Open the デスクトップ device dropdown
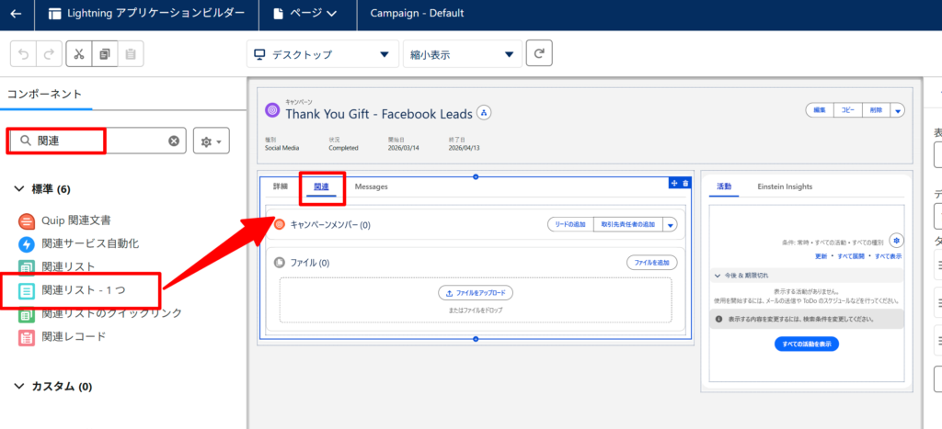Screen dimensions: 942x429 click(x=323, y=54)
